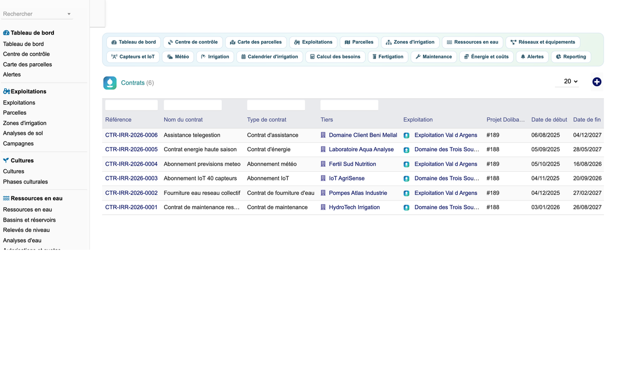Click water waves icon beside Ressources en eau header
This screenshot has height=382, width=617.
click(x=7, y=198)
